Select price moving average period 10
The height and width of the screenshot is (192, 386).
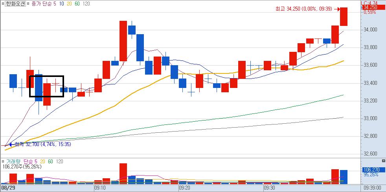coord(61,4)
